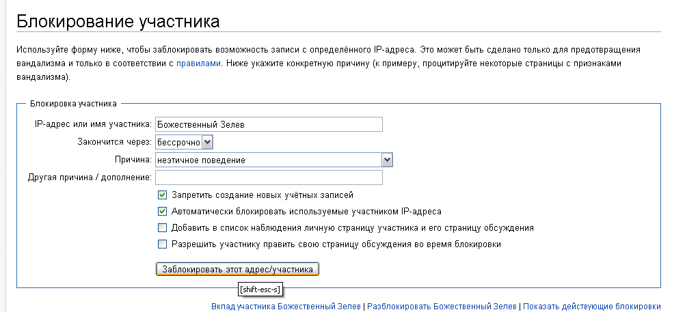
Task: Disable 'Автоматически блокировать используемые участником IP-адреса'
Action: [163, 211]
